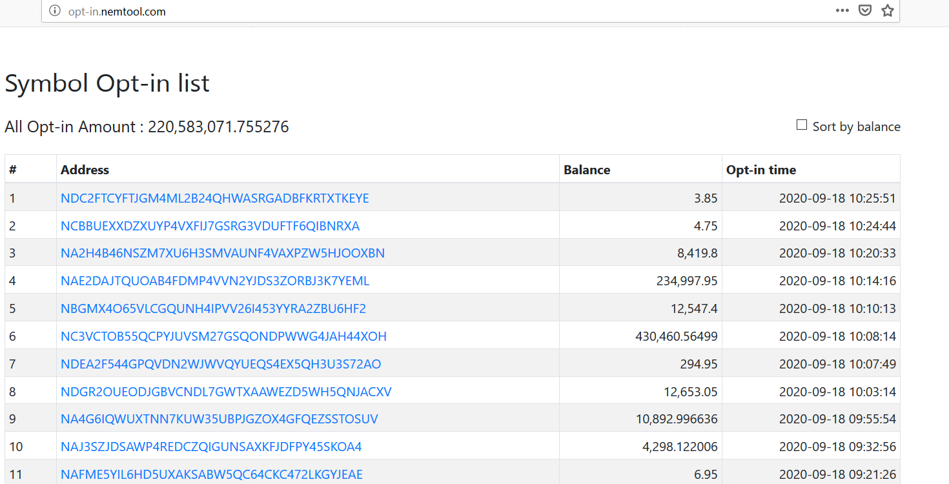Open address NA2H4B46NSZM7XU6H3SMVAUNF4VAXPZW5HJOOXBN

click(223, 253)
